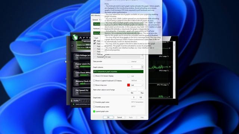The image size is (239, 134).
Task: Click the OK button
Action: click(x=108, y=117)
